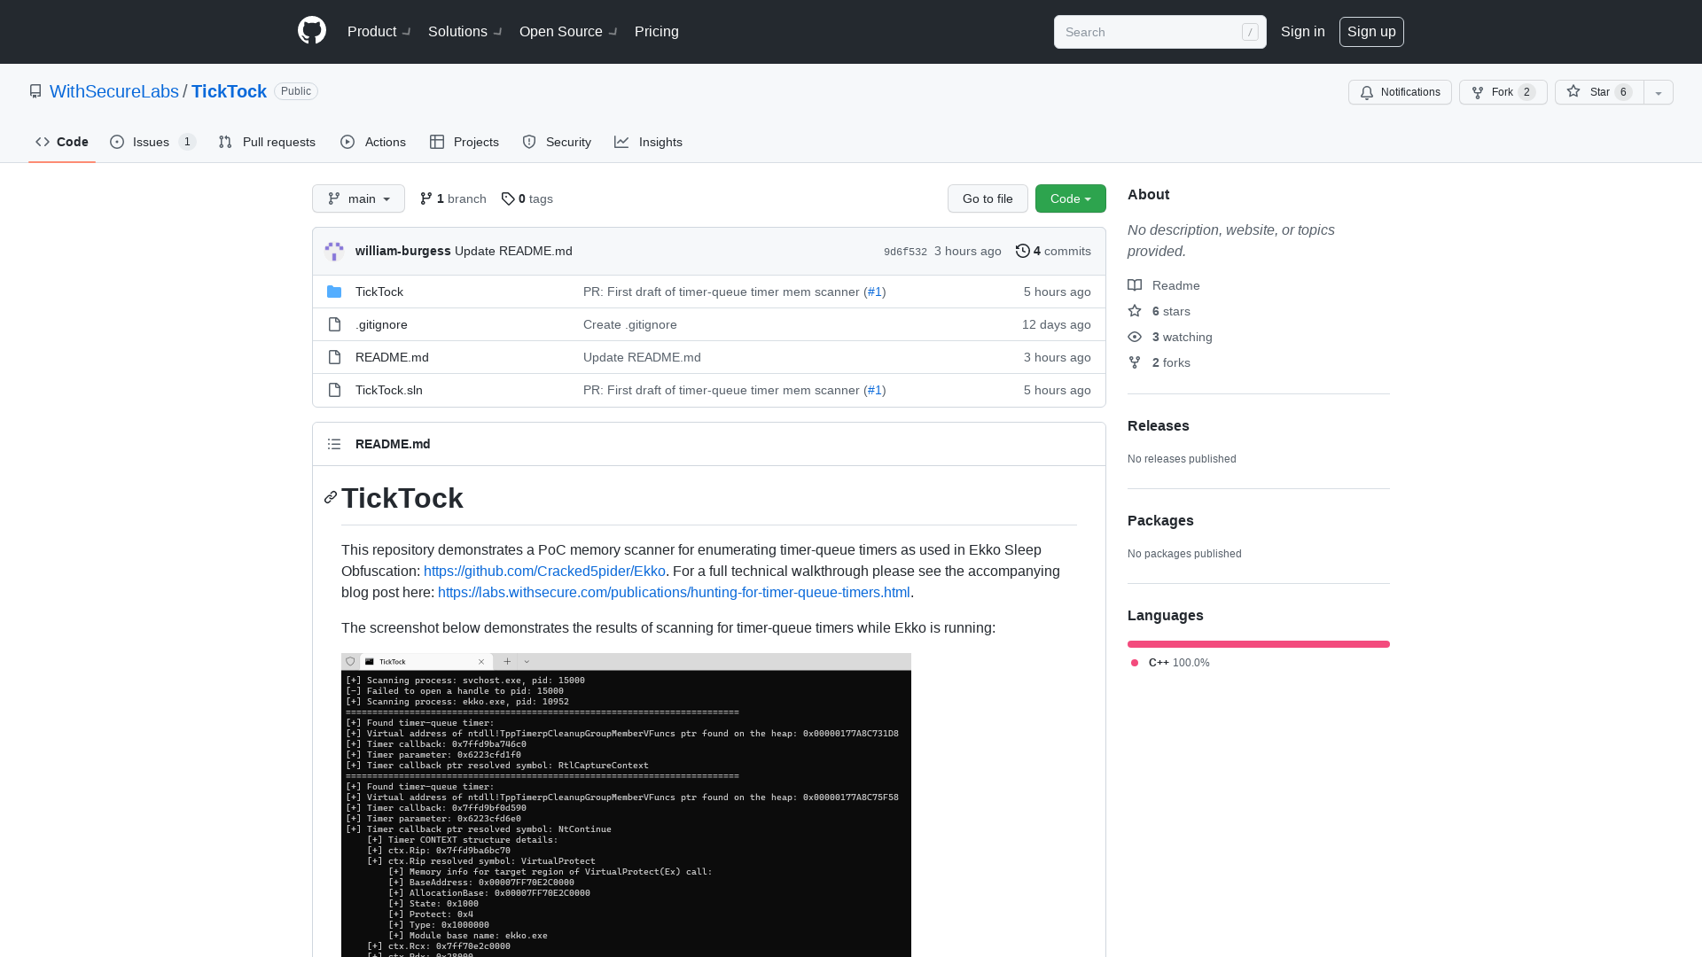This screenshot has height=957, width=1702.
Task: Click the commit history clock icon
Action: pos(1023,251)
